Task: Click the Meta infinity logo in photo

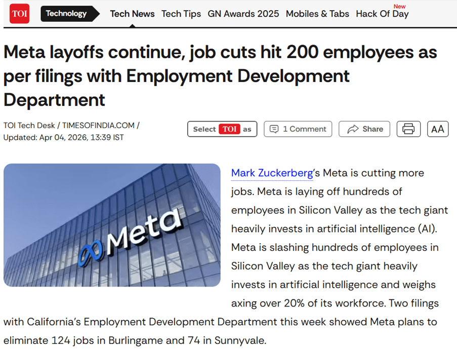Action: pos(91,253)
